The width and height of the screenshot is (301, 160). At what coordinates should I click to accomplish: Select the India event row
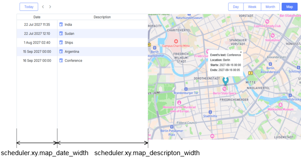pyautogui.click(x=82, y=24)
